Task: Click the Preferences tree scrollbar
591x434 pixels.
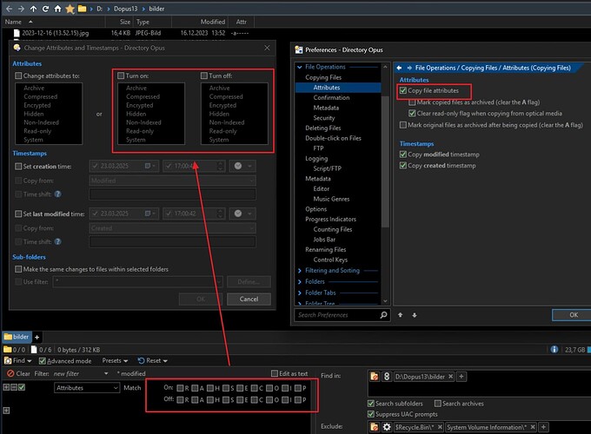Action: click(x=385, y=161)
